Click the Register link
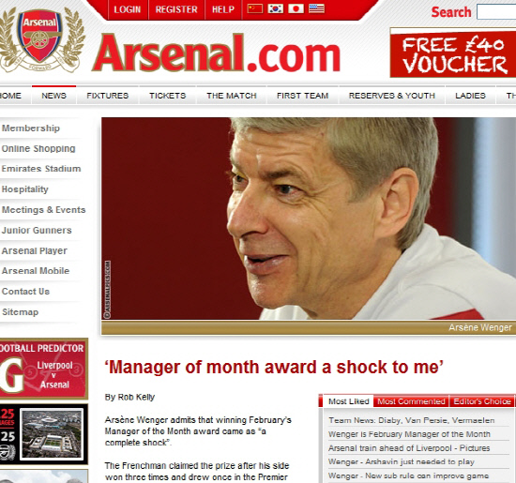 (x=176, y=9)
